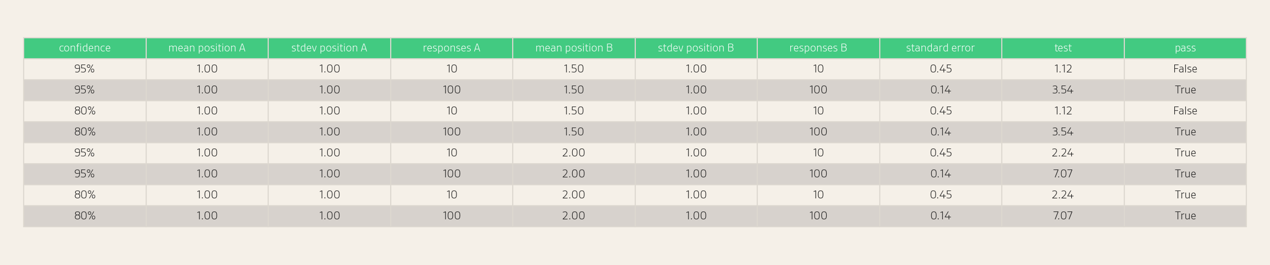The image size is (1270, 265).
Task: Click the 'stdev position A' header cell
Action: pos(329,48)
